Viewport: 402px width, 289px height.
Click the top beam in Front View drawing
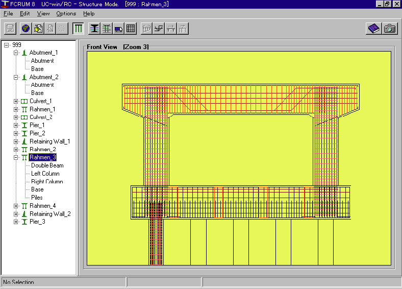[x=241, y=97]
